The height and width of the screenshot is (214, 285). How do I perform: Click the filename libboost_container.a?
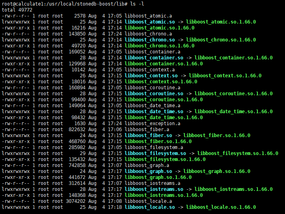click(x=152, y=52)
